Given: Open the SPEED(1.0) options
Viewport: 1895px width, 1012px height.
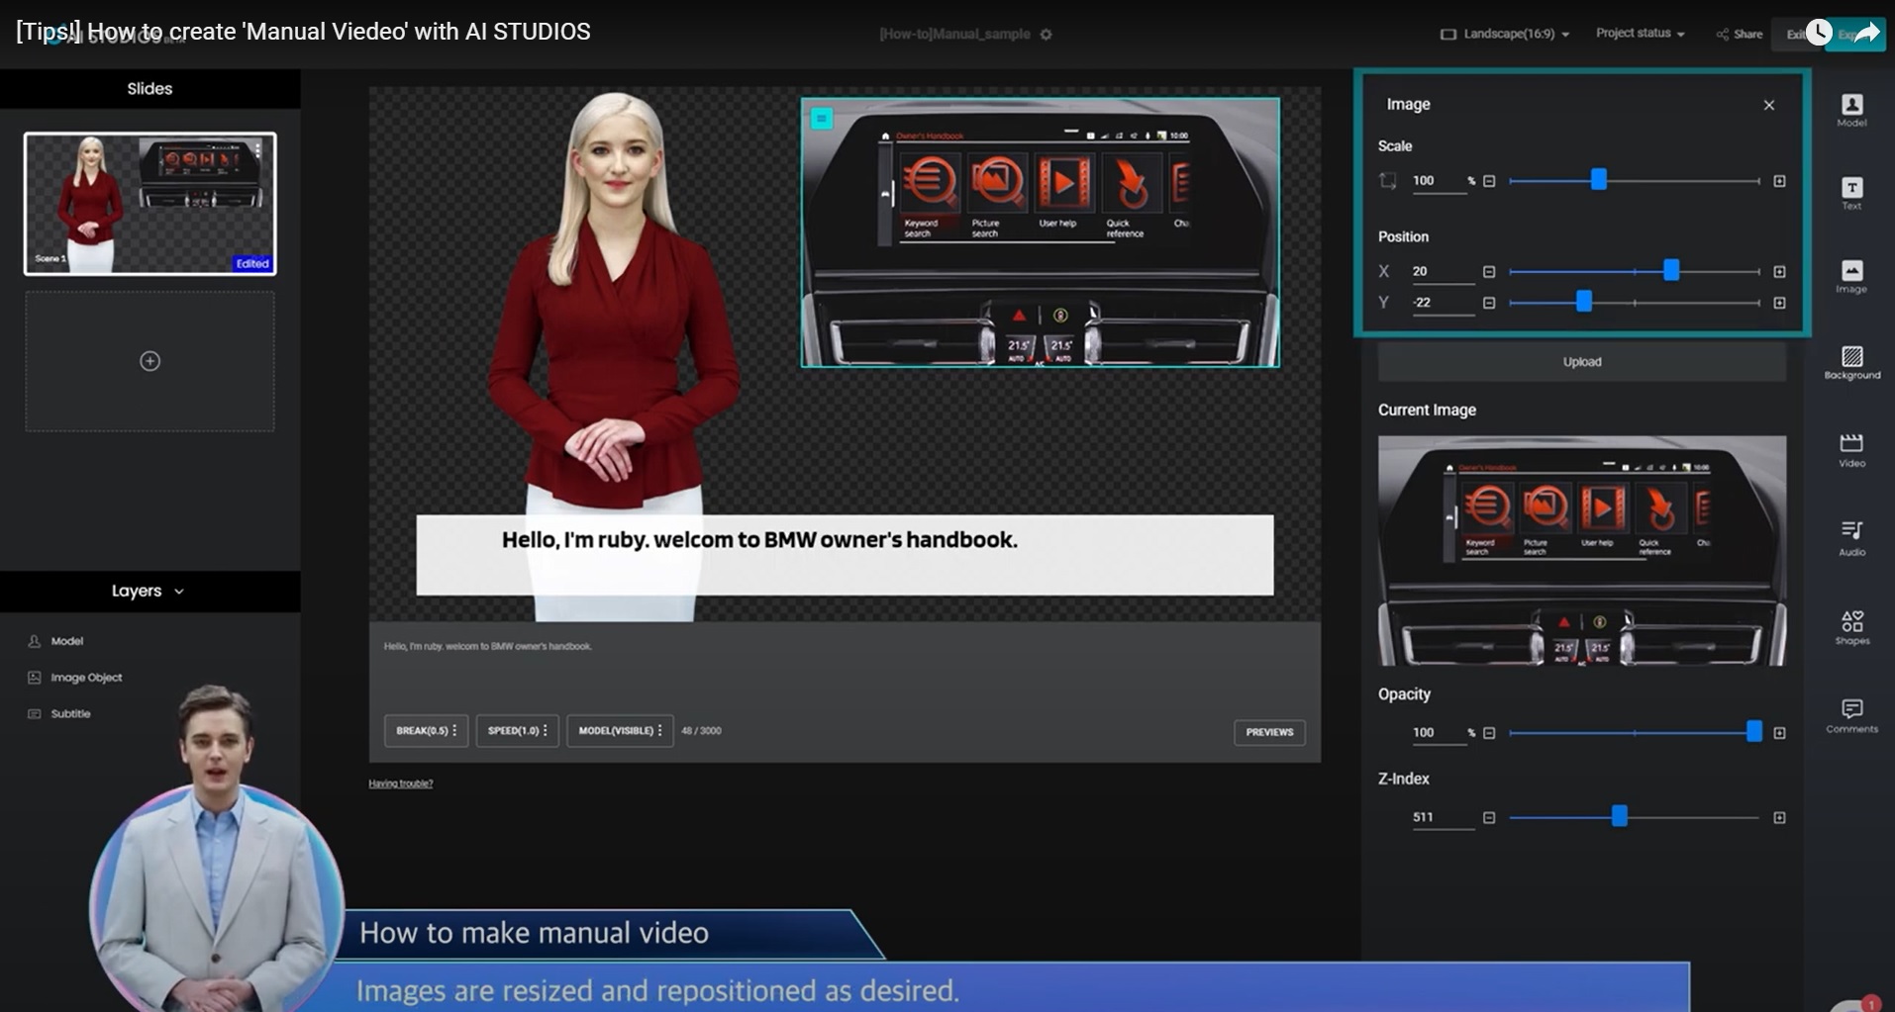Looking at the screenshot, I should point(517,731).
